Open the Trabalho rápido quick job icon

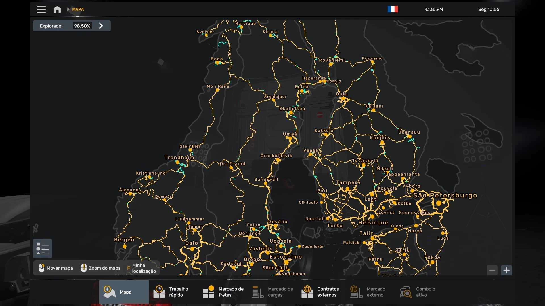159,292
